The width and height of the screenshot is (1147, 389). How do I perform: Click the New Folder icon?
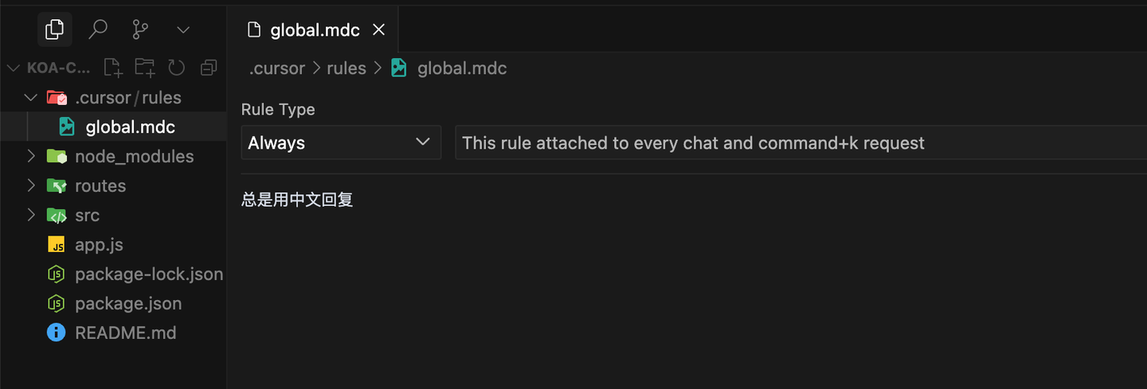tap(145, 68)
